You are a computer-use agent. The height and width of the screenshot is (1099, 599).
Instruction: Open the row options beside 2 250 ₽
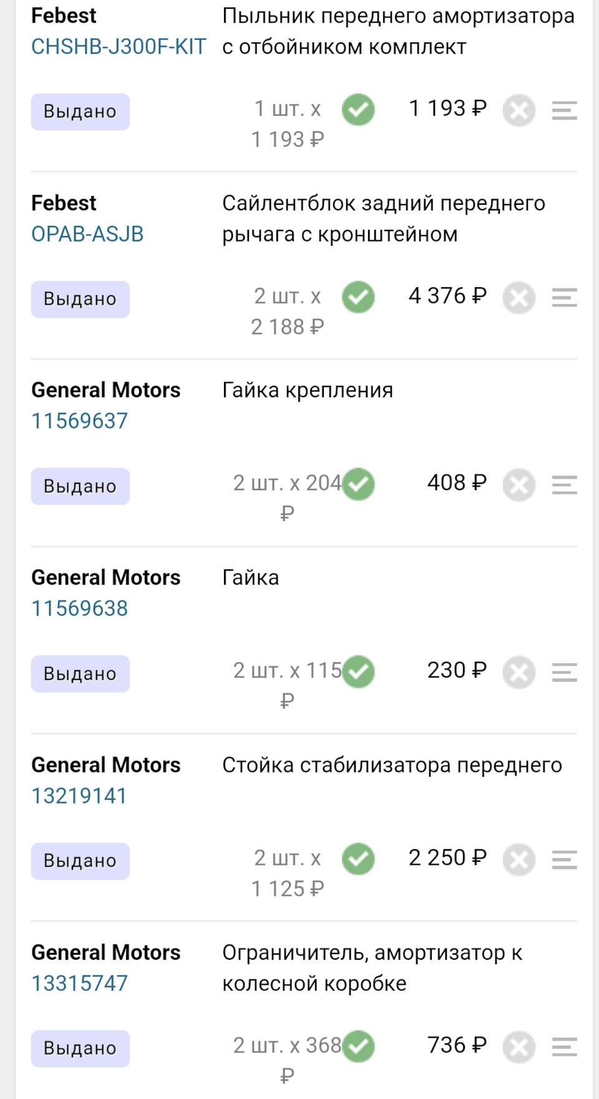(564, 860)
